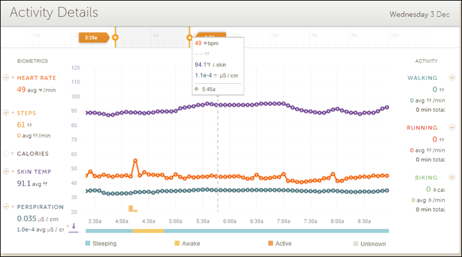462x257 pixels.
Task: Collapse the Skin Temp section arrow
Action: click(x=13, y=171)
